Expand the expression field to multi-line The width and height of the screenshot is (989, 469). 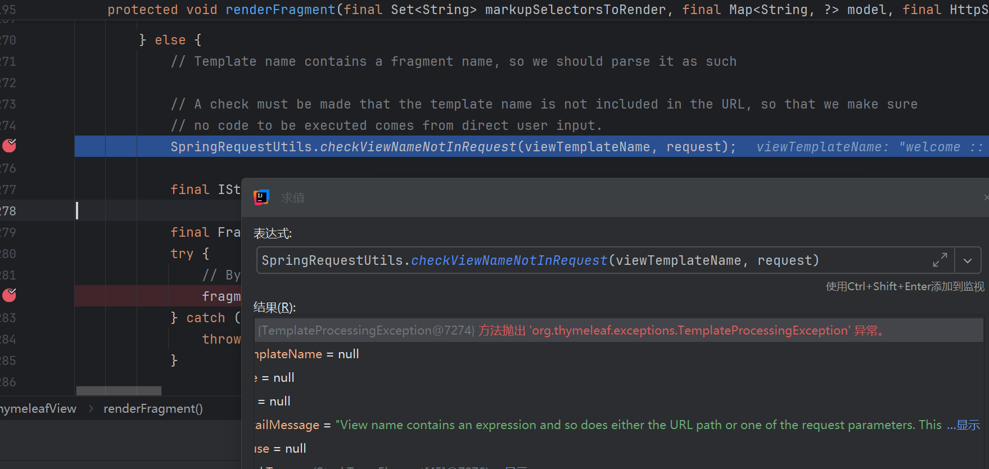click(x=940, y=260)
